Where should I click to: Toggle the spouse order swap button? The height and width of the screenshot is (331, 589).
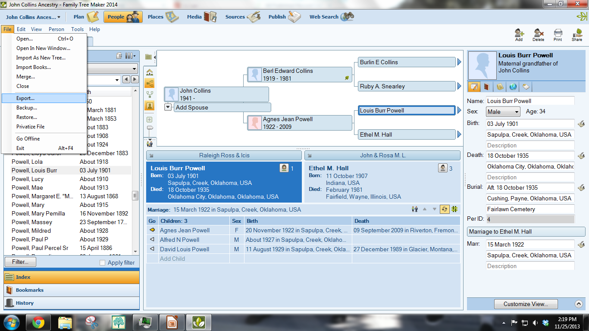click(444, 209)
